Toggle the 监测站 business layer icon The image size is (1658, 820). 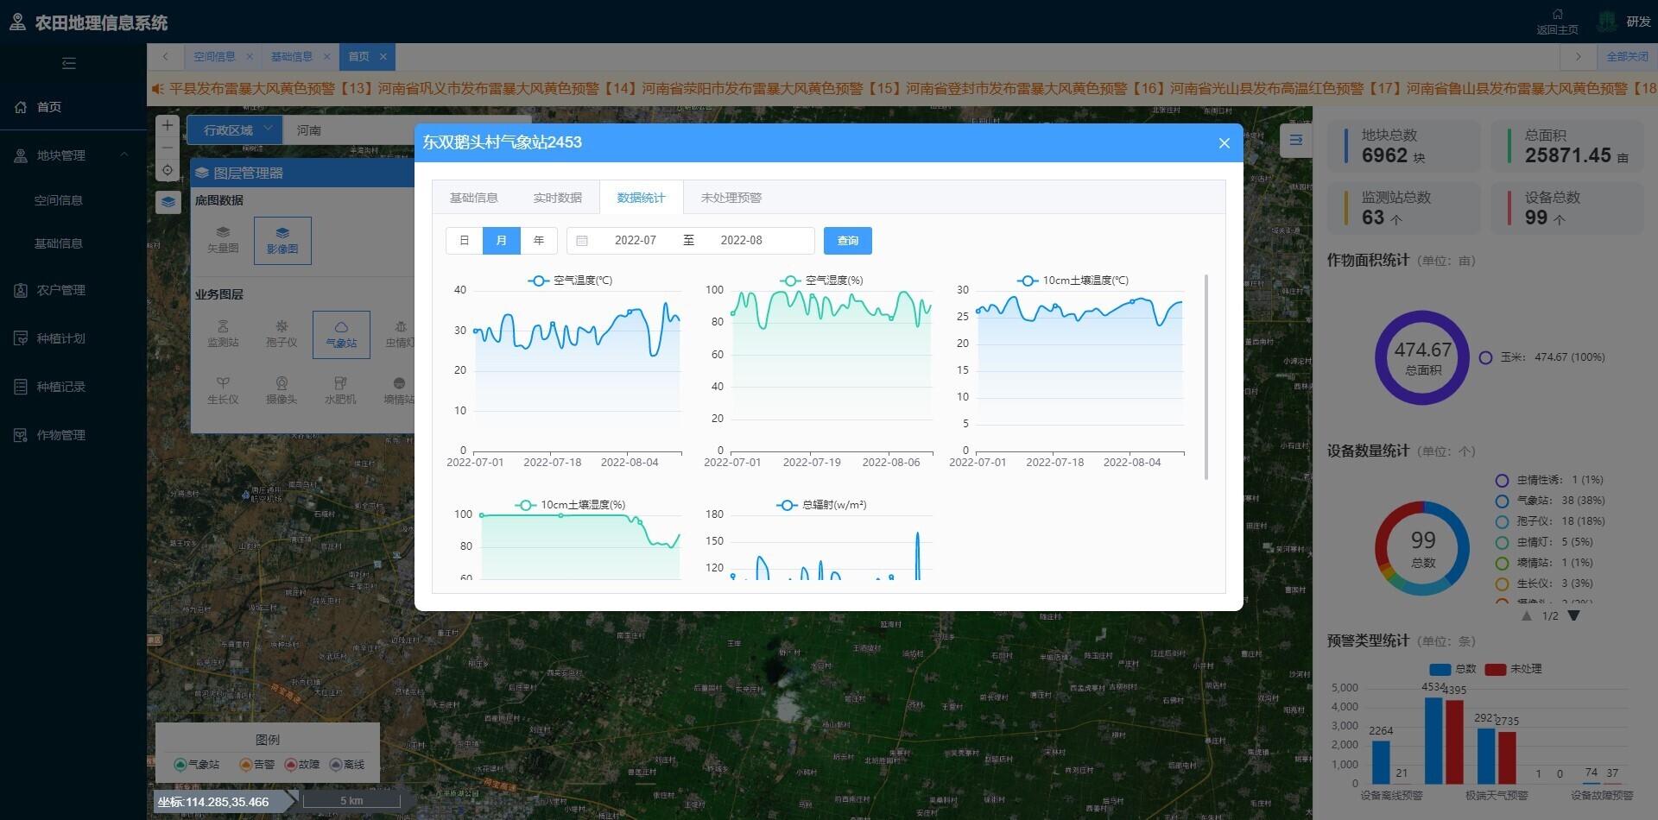223,334
